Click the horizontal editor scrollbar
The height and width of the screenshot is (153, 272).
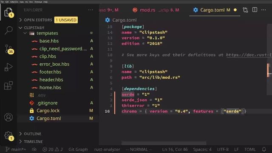164,143
